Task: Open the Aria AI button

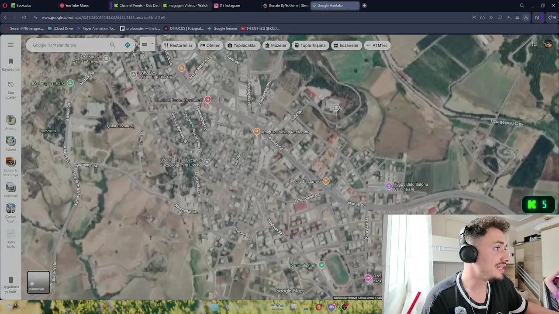Action: pos(552,17)
